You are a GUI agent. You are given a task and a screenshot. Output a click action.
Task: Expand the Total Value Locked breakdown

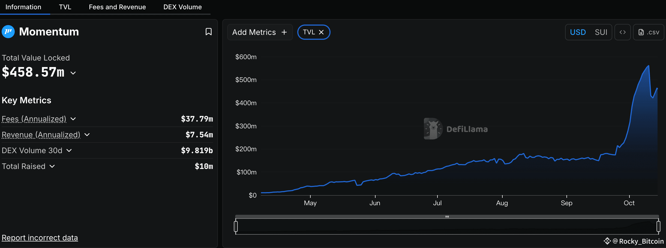[x=73, y=73]
